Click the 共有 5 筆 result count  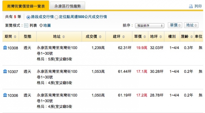tap(13, 17)
